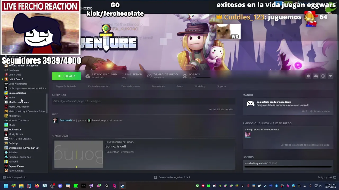Open Ver las últimas noticias link
The height and width of the screenshot is (190, 339).
221,109
